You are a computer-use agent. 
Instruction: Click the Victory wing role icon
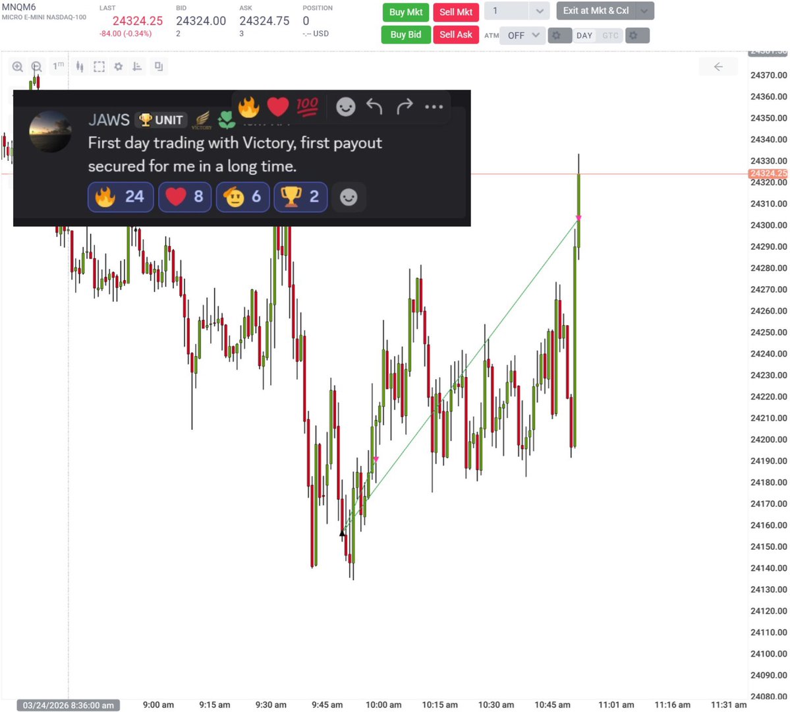[x=202, y=120]
